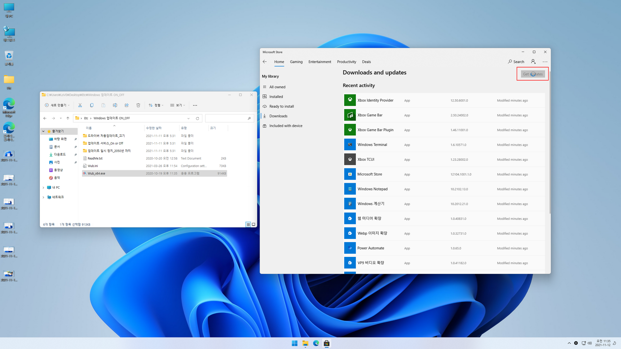
Task: Click the Etc breadcrumb in address bar
Action: pyautogui.click(x=86, y=118)
